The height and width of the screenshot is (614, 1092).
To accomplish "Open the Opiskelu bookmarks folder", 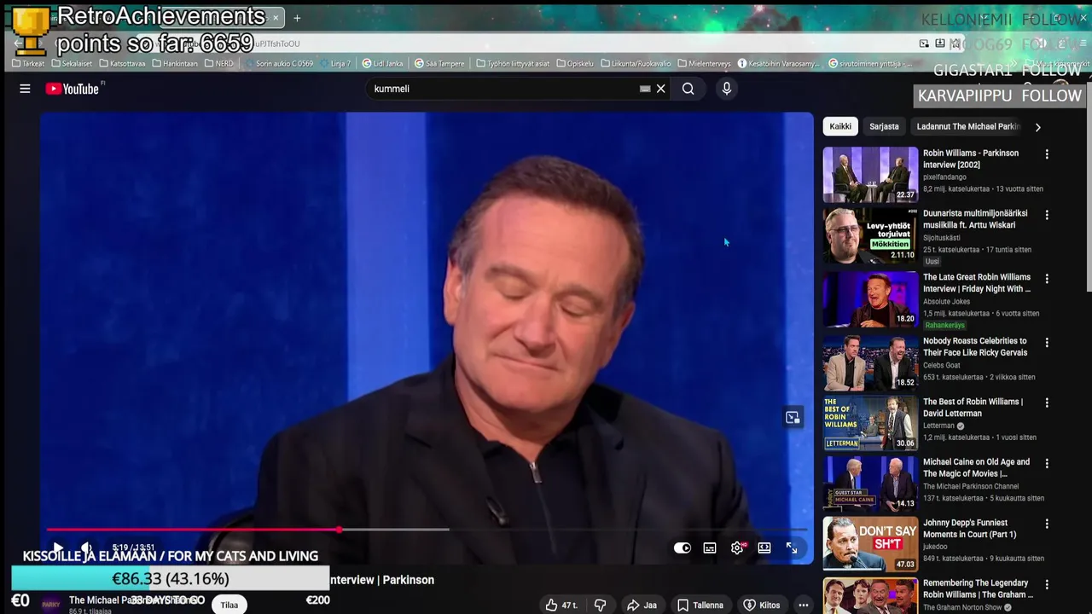I will (x=575, y=63).
